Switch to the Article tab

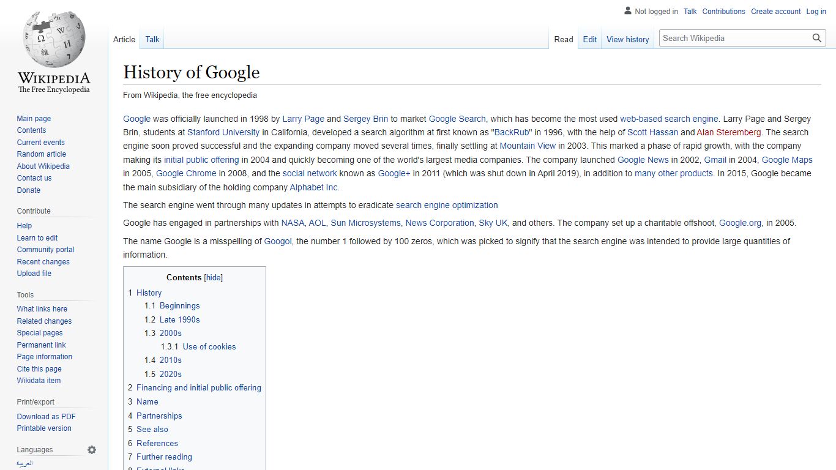(x=124, y=39)
